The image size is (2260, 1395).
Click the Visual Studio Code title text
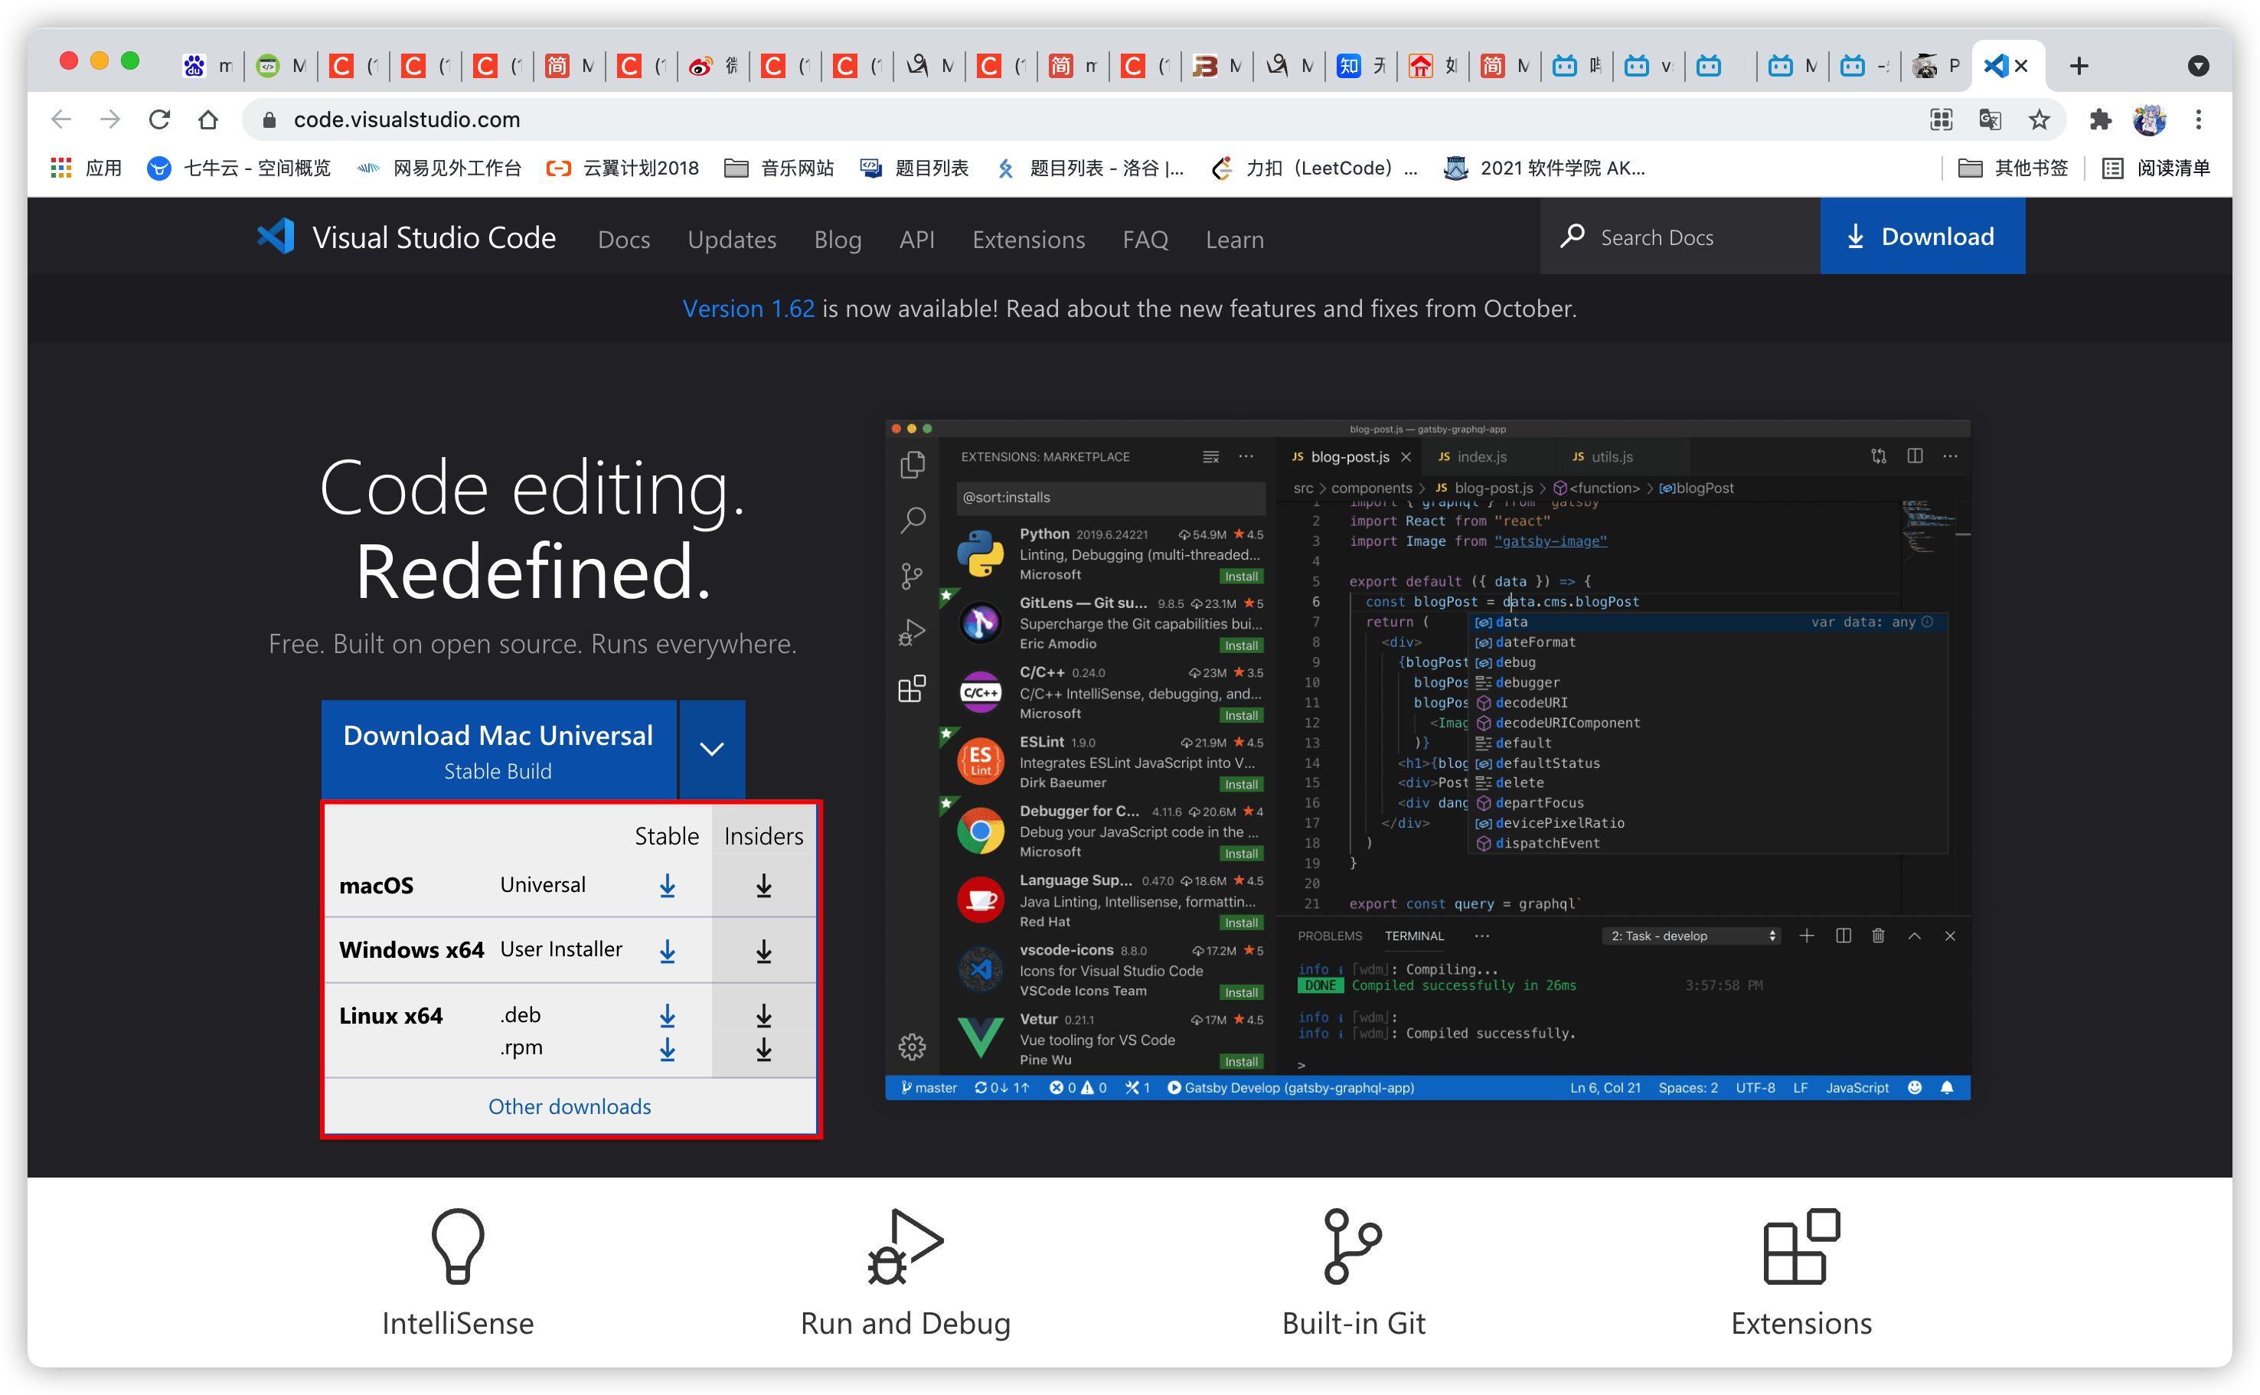[433, 237]
